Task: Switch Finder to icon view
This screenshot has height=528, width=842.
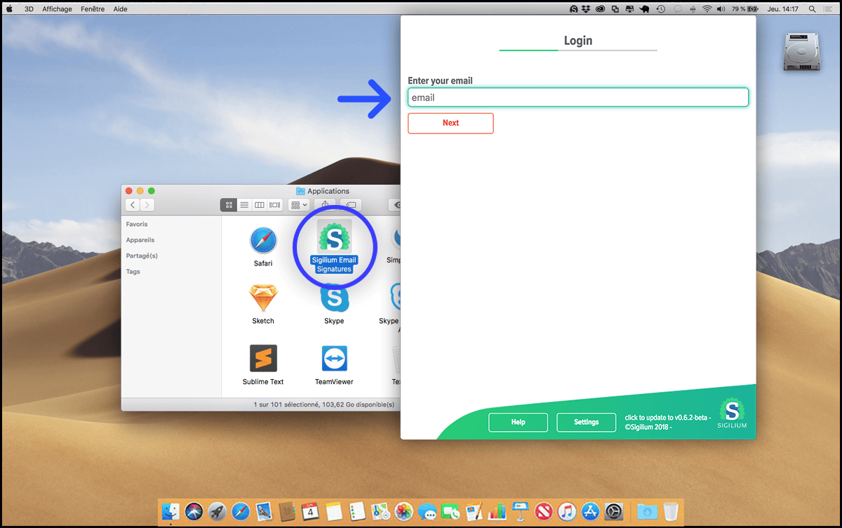Action: pos(229,205)
